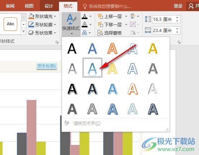
Task: Decrease shape width with down spinner
Action: [x=177, y=32]
